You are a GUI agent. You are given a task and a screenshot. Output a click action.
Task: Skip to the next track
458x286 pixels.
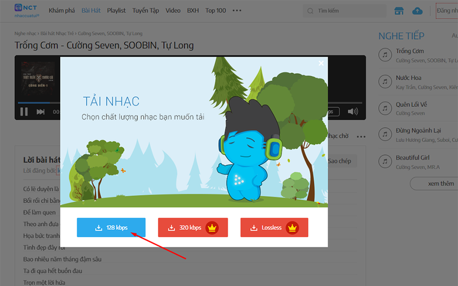(x=40, y=112)
